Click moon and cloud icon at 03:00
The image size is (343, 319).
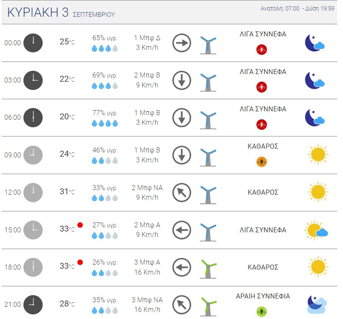(315, 80)
